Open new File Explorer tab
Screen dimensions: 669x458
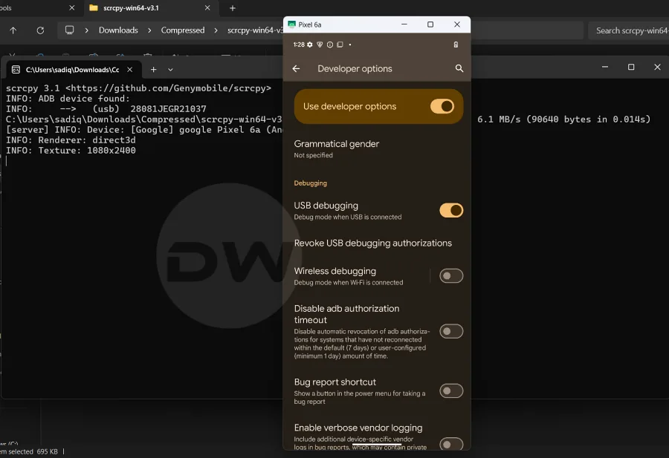point(233,8)
